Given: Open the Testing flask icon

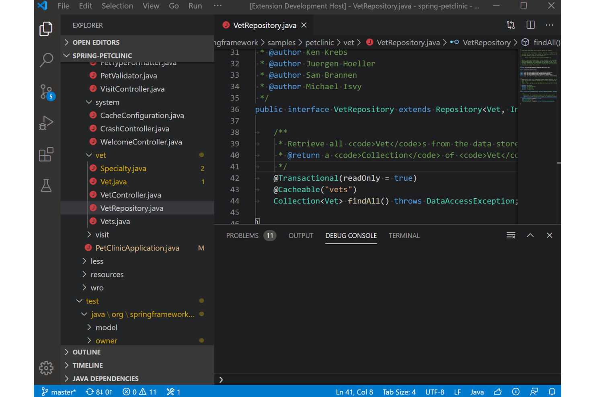Looking at the screenshot, I should pos(46,185).
